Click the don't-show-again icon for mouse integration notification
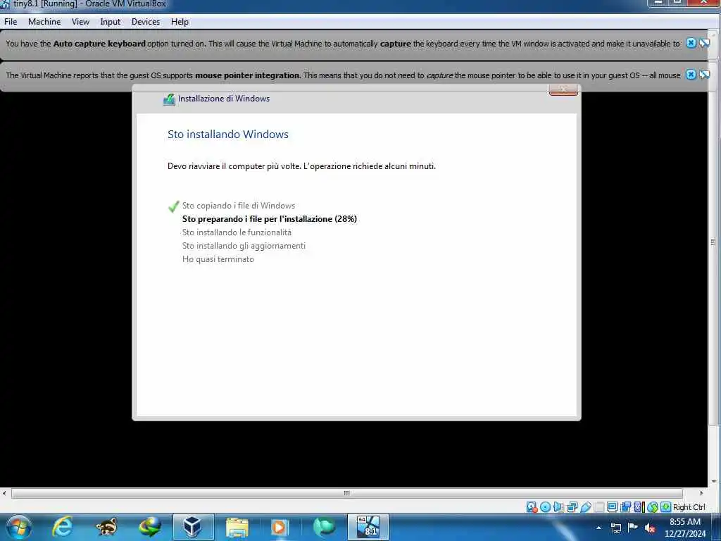The height and width of the screenshot is (541, 721). (x=704, y=75)
